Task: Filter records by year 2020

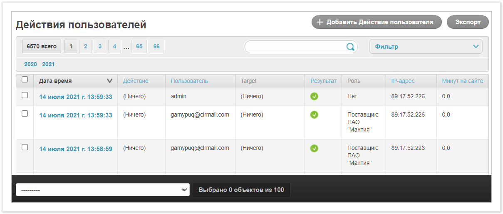Action: tap(30, 64)
